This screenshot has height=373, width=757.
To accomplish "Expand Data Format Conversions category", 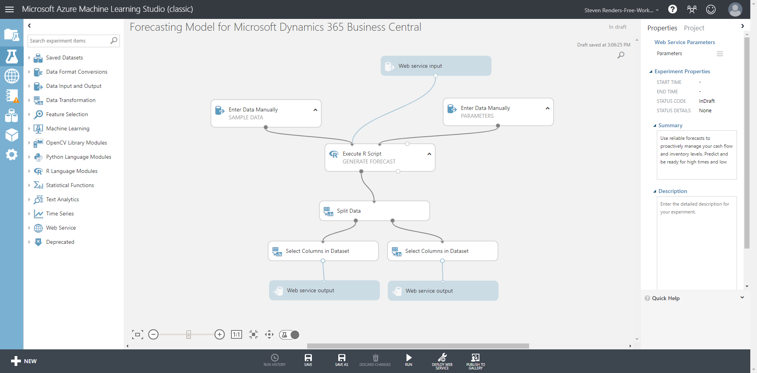I will (29, 72).
